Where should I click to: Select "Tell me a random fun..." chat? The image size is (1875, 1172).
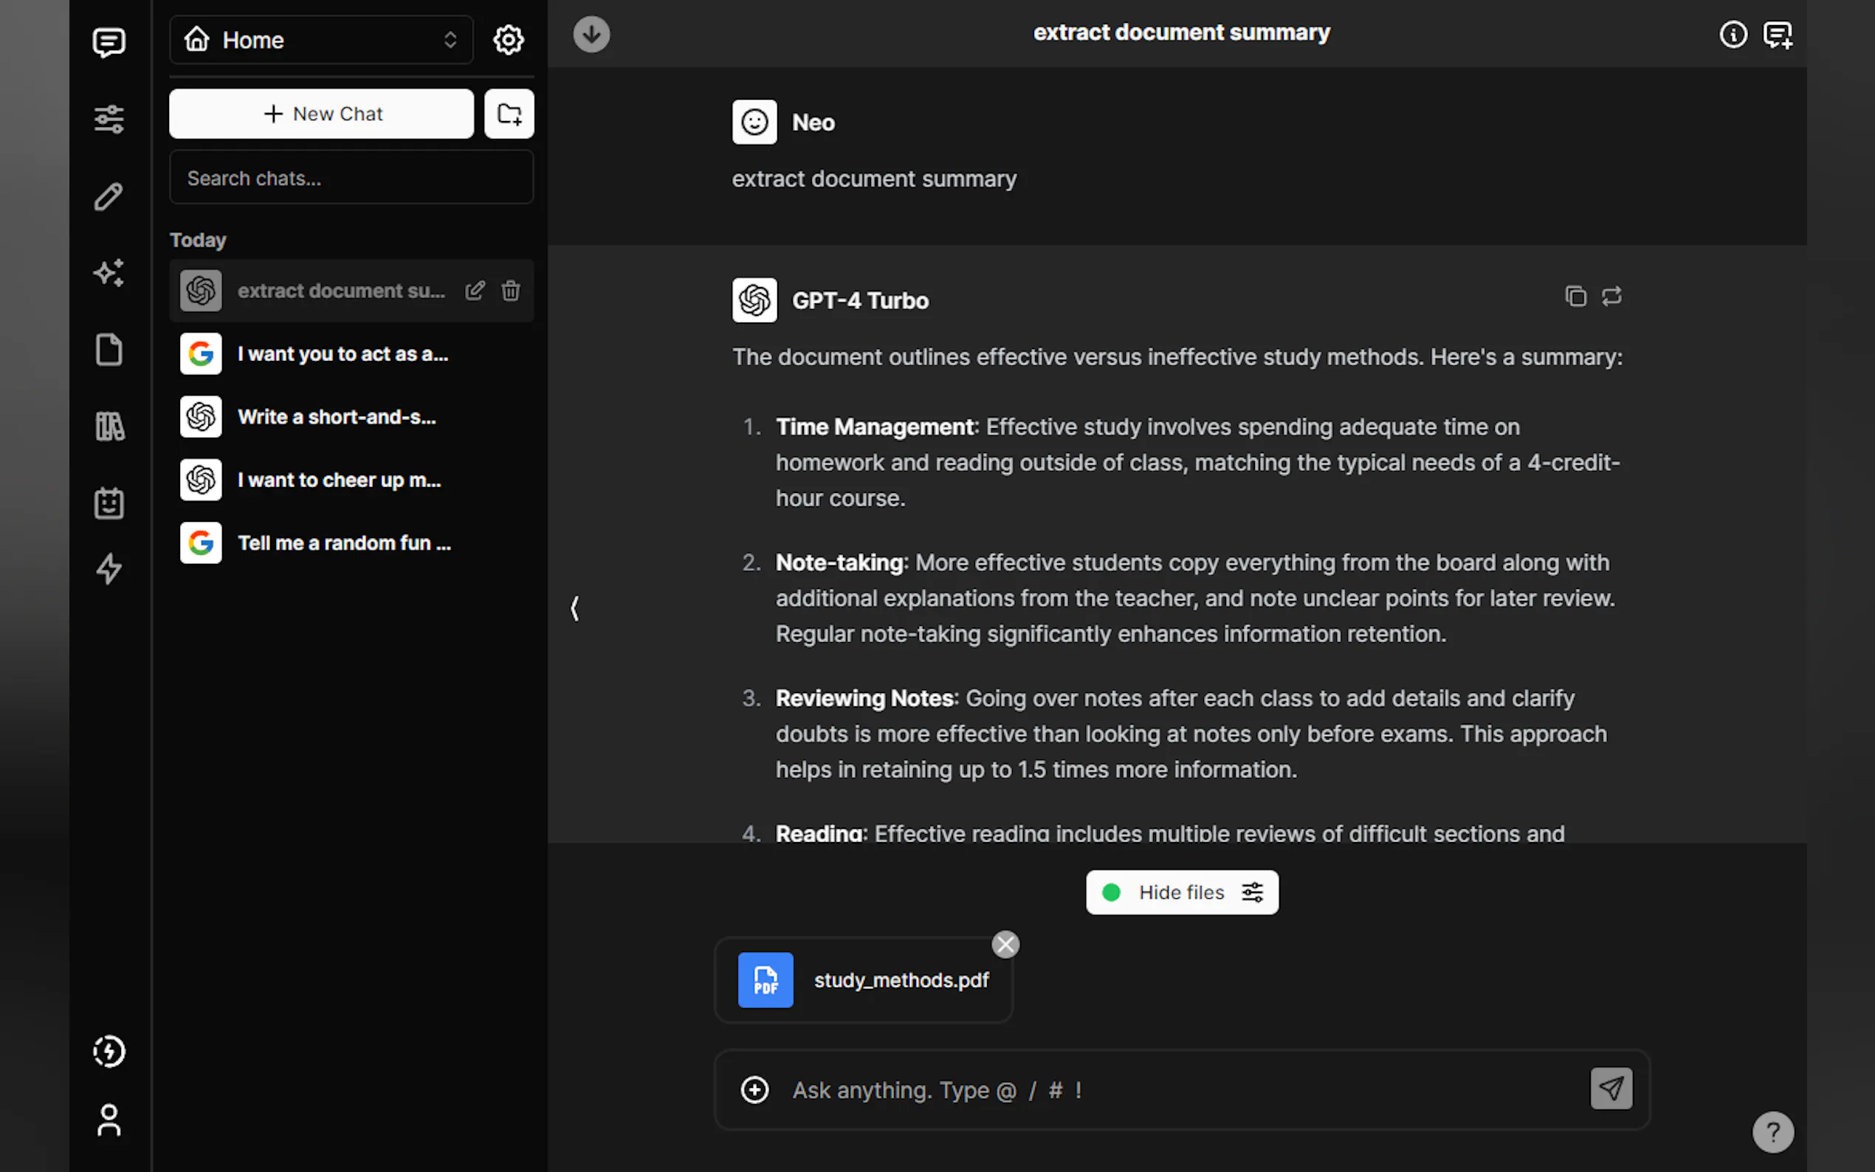(x=343, y=542)
